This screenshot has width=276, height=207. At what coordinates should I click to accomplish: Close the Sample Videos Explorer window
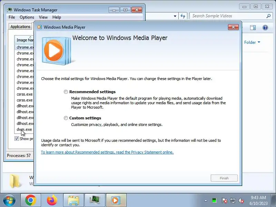click(267, 7)
